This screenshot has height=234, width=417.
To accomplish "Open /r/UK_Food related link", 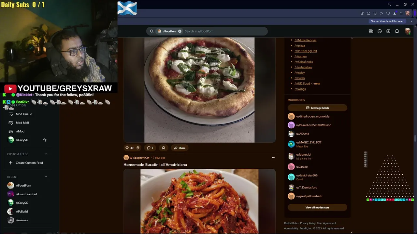I will click(x=302, y=84).
